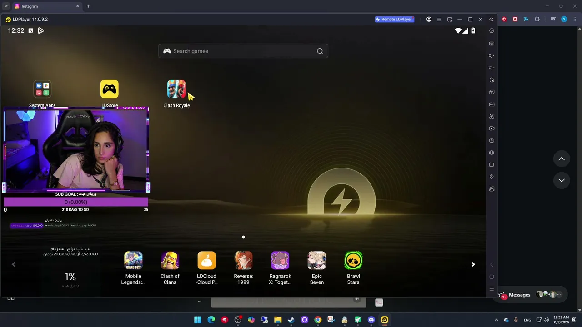
Task: Click the Android home button in sidebar
Action: 492,277
